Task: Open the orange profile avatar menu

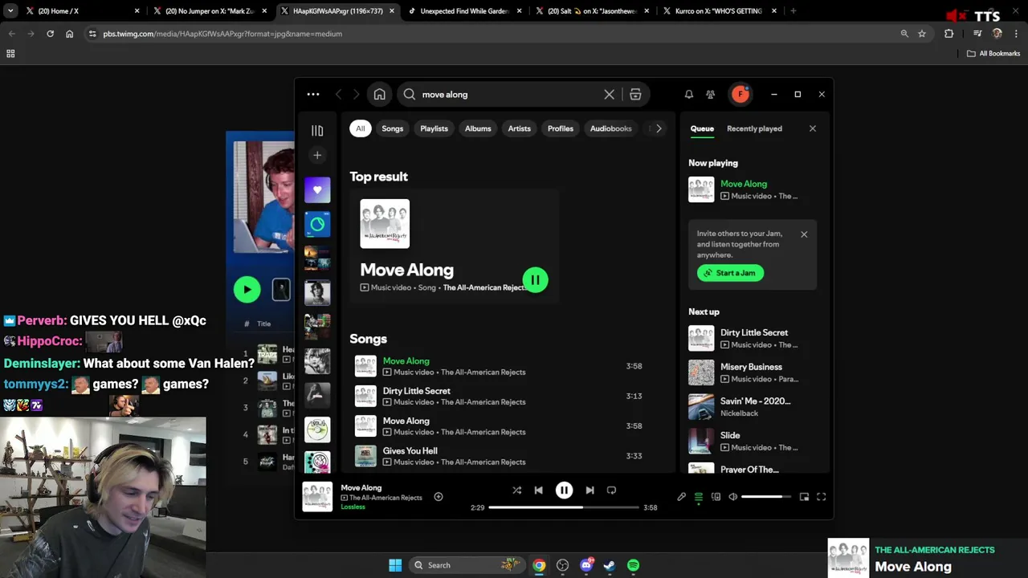Action: (740, 95)
